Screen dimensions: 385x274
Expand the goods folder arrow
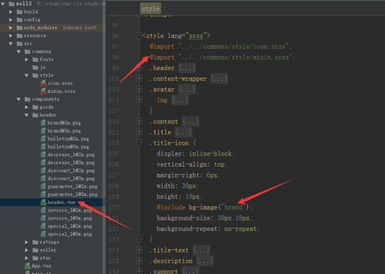pos(26,107)
